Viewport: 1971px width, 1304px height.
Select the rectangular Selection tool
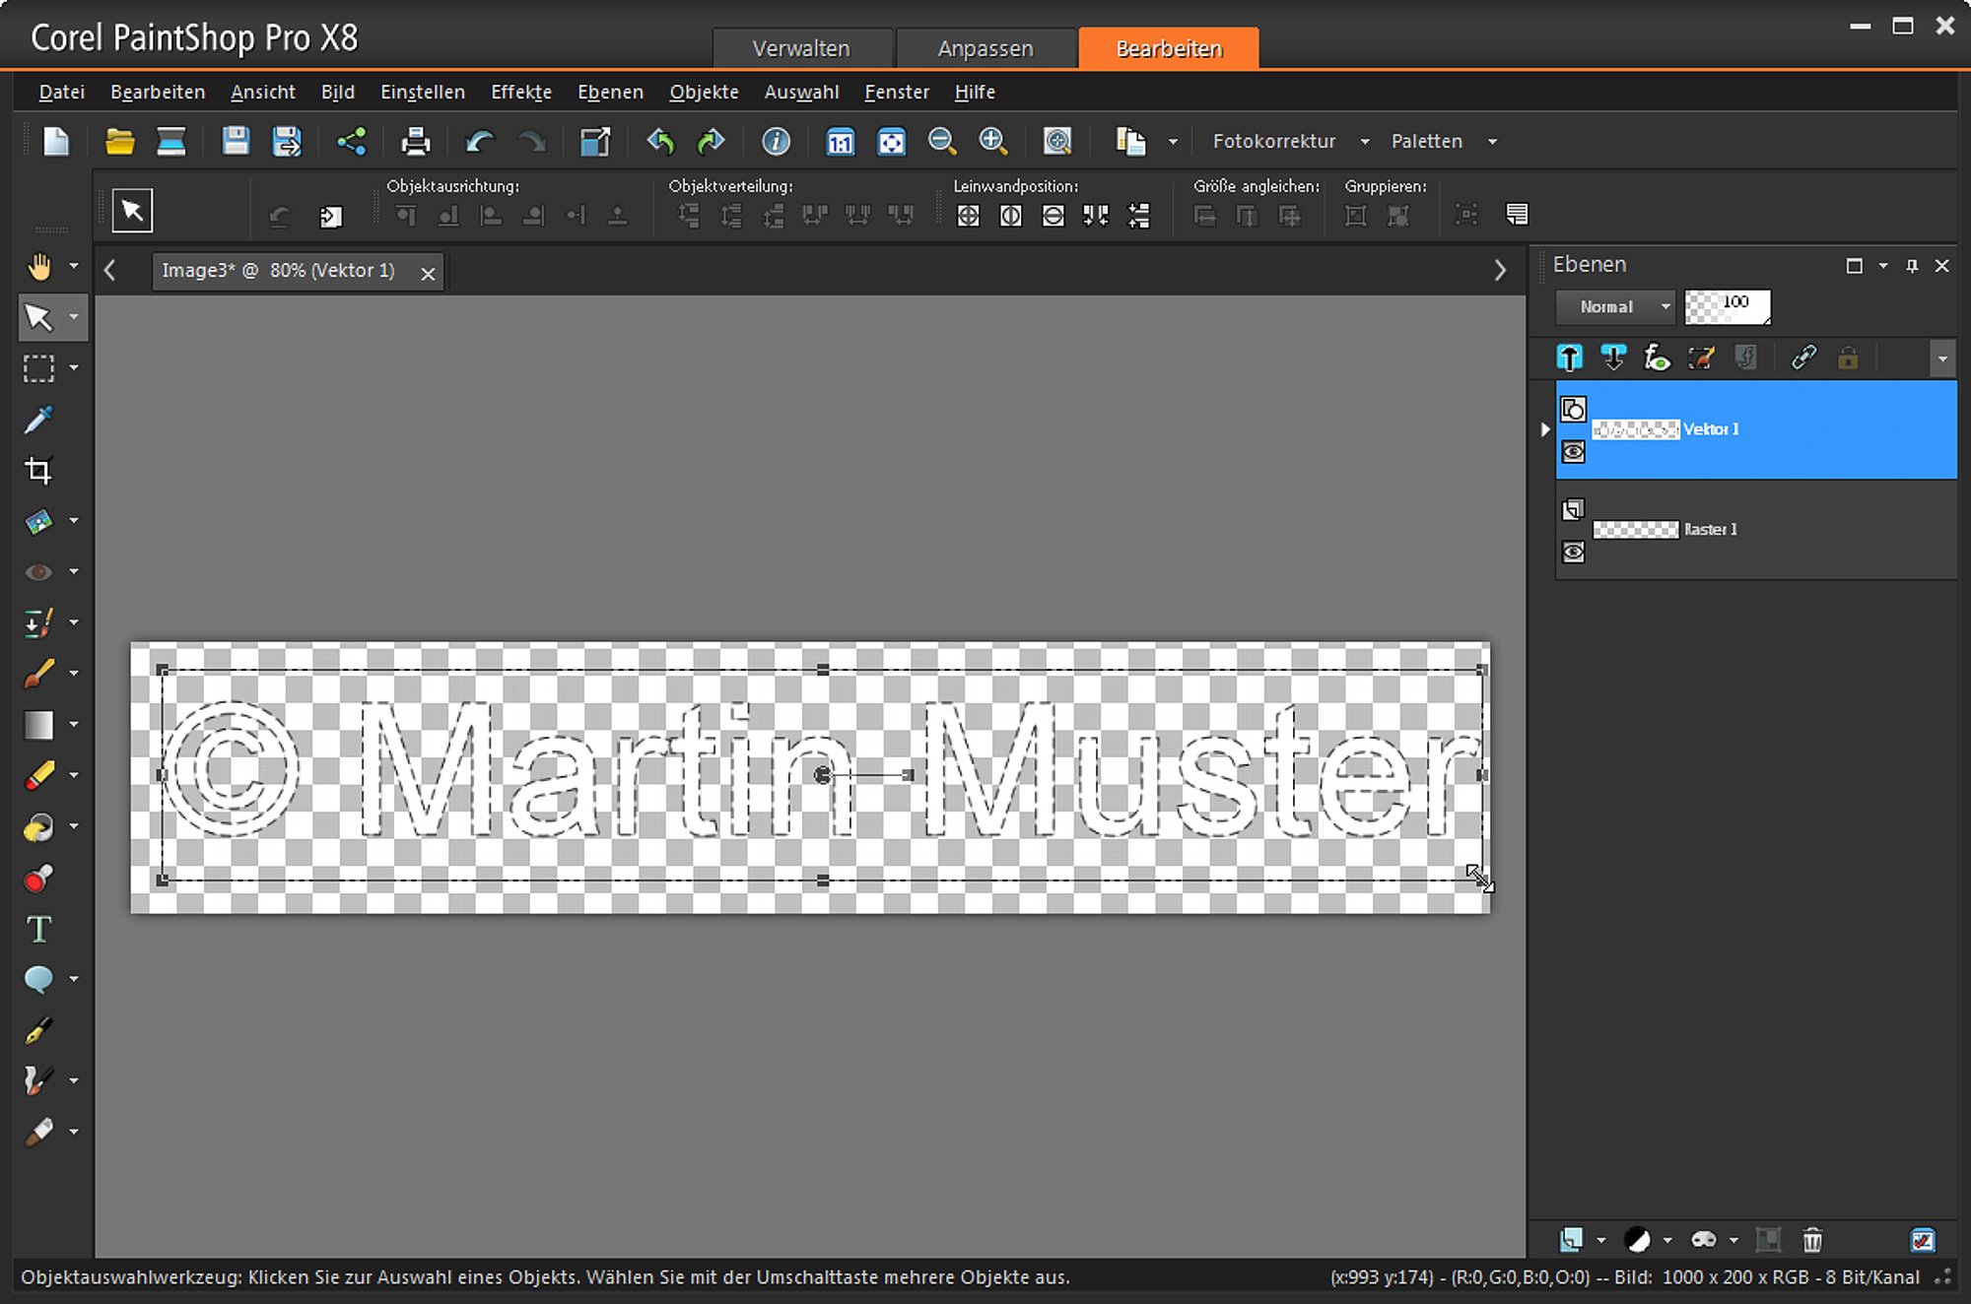click(39, 368)
